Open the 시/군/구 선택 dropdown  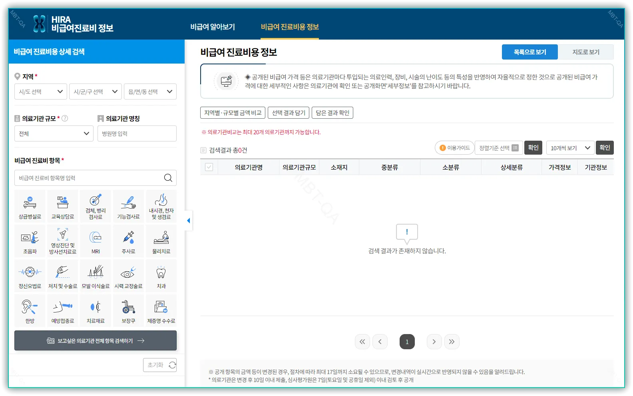[96, 92]
